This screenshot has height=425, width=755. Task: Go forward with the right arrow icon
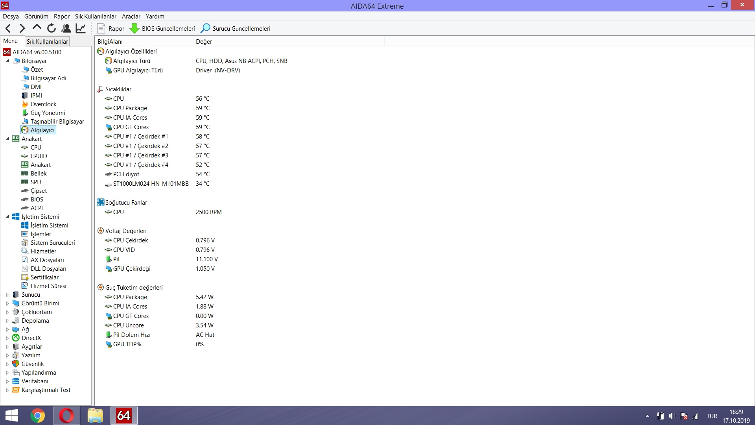point(22,28)
